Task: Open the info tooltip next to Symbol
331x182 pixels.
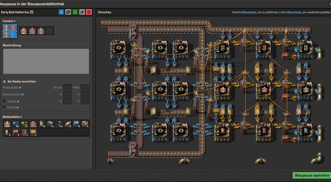Action: point(14,21)
